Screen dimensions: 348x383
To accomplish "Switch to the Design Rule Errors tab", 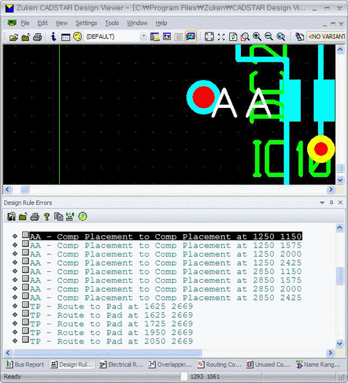I will point(72,364).
